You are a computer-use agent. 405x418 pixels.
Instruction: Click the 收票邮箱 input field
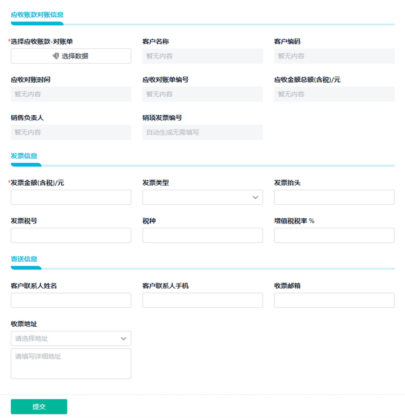point(334,300)
